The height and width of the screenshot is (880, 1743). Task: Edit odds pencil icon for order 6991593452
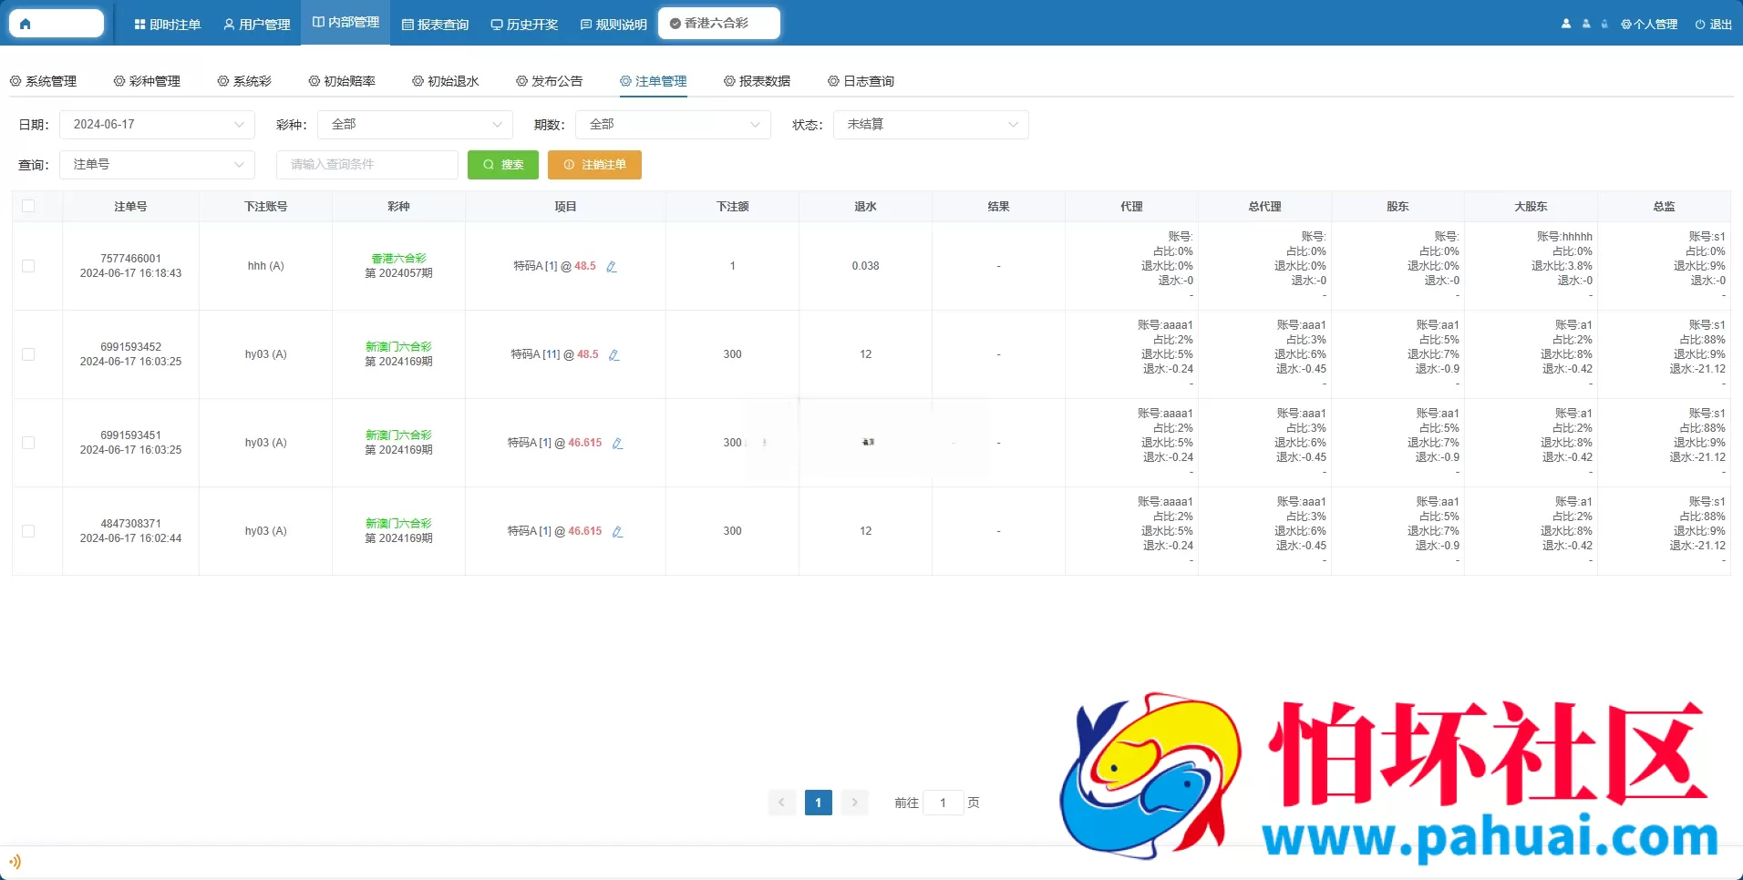tap(614, 355)
